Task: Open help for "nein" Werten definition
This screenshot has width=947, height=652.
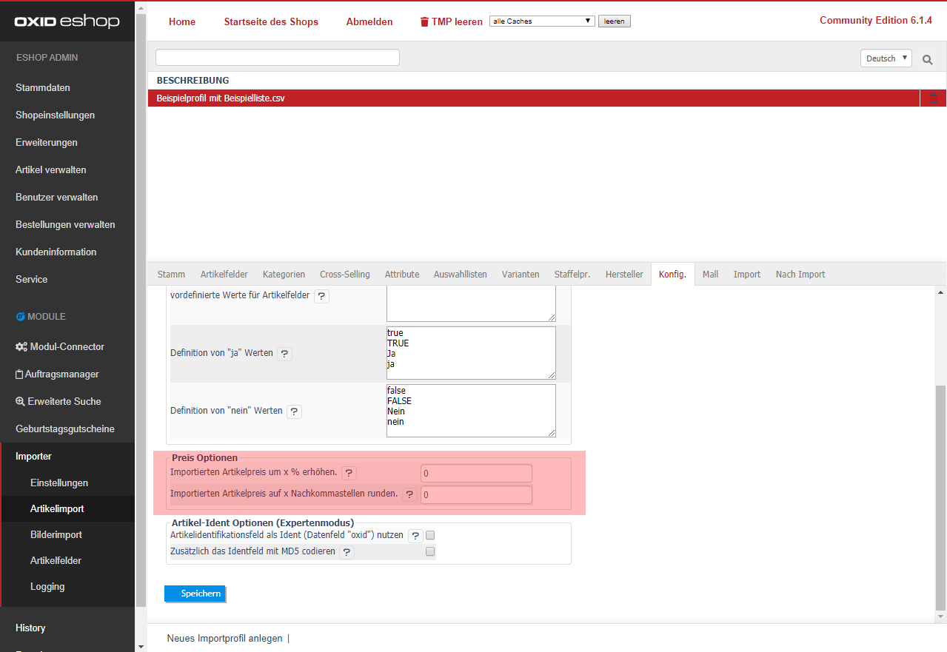Action: (x=294, y=411)
